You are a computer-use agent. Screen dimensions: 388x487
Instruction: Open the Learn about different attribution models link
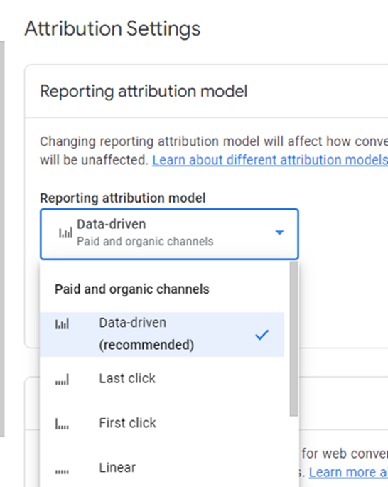click(x=270, y=160)
